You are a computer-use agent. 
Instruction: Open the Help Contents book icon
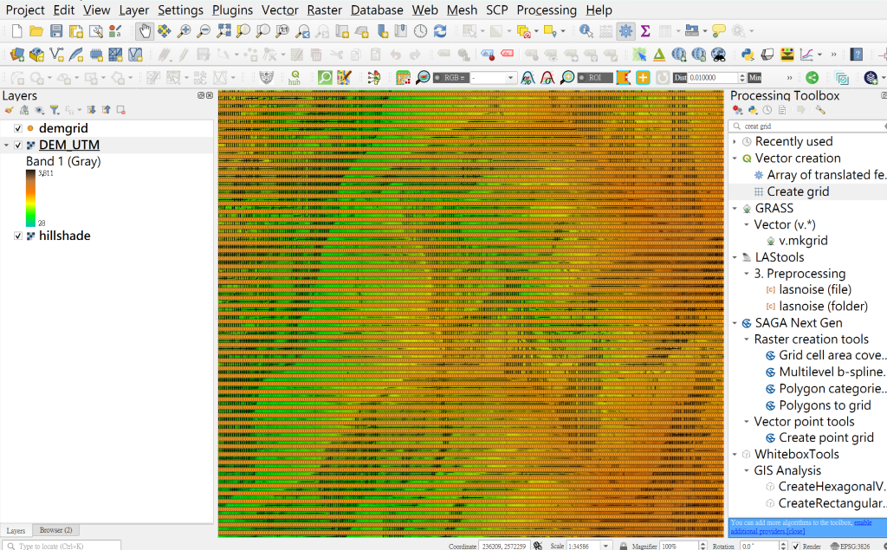tap(857, 55)
